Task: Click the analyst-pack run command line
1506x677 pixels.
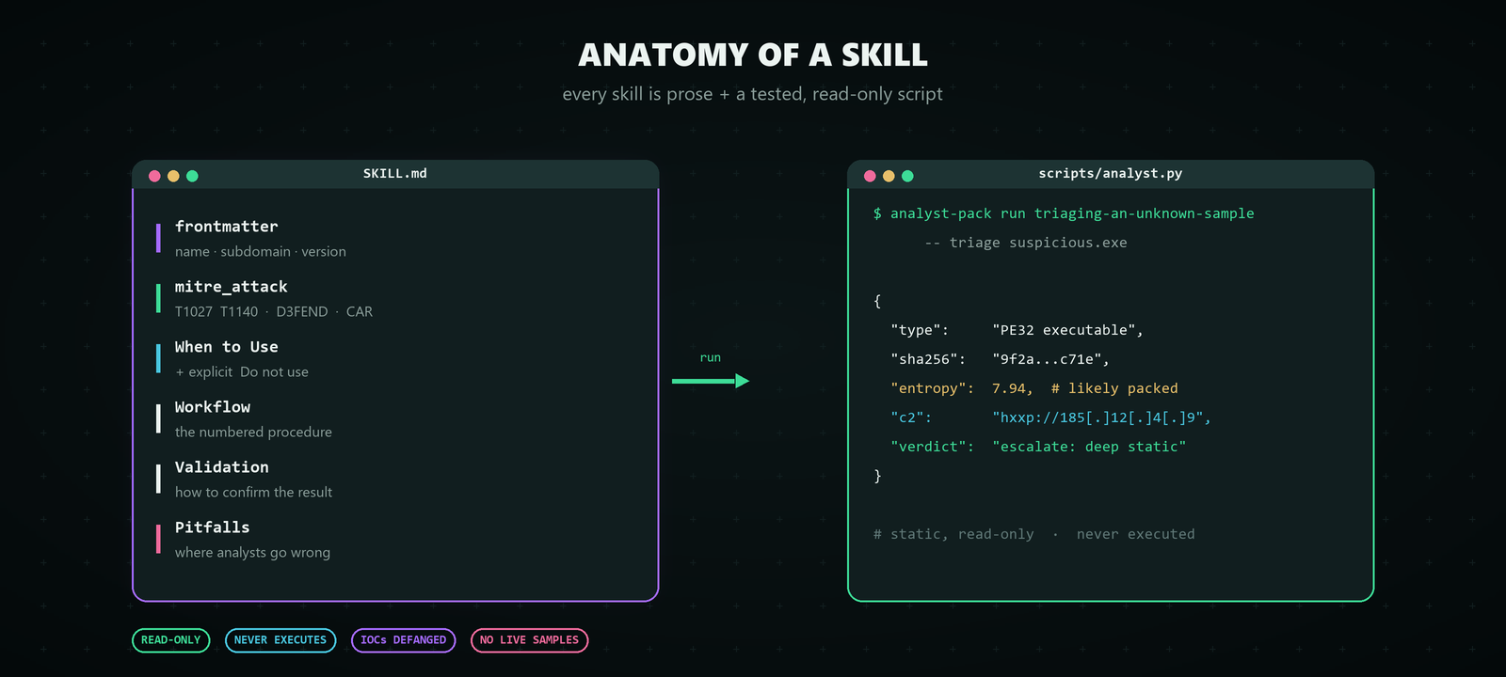Action: click(x=1064, y=214)
